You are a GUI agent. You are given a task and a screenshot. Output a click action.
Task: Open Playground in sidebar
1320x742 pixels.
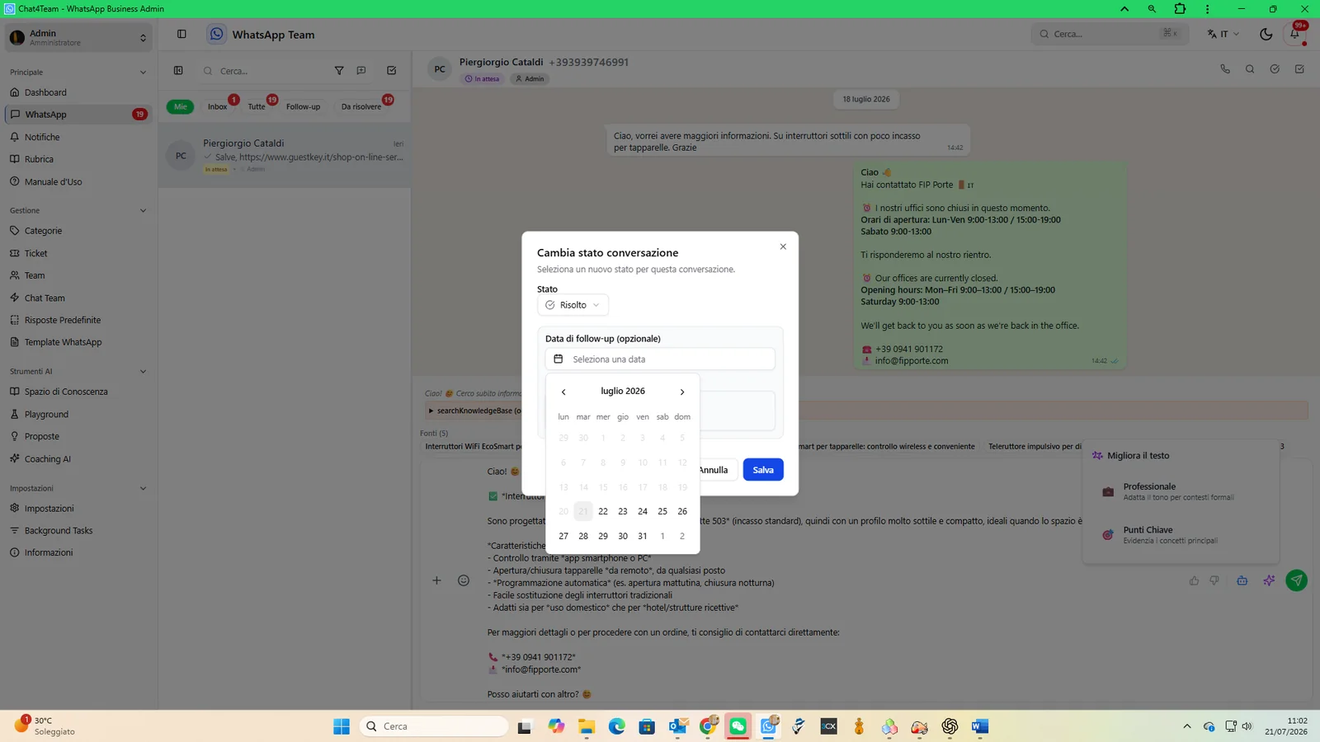click(78, 414)
